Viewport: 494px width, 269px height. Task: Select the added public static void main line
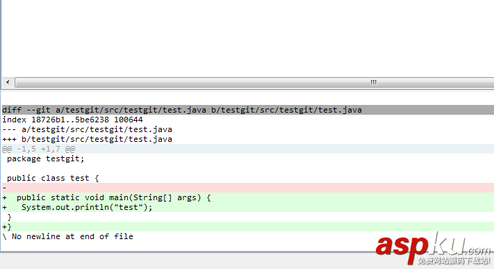click(x=248, y=197)
